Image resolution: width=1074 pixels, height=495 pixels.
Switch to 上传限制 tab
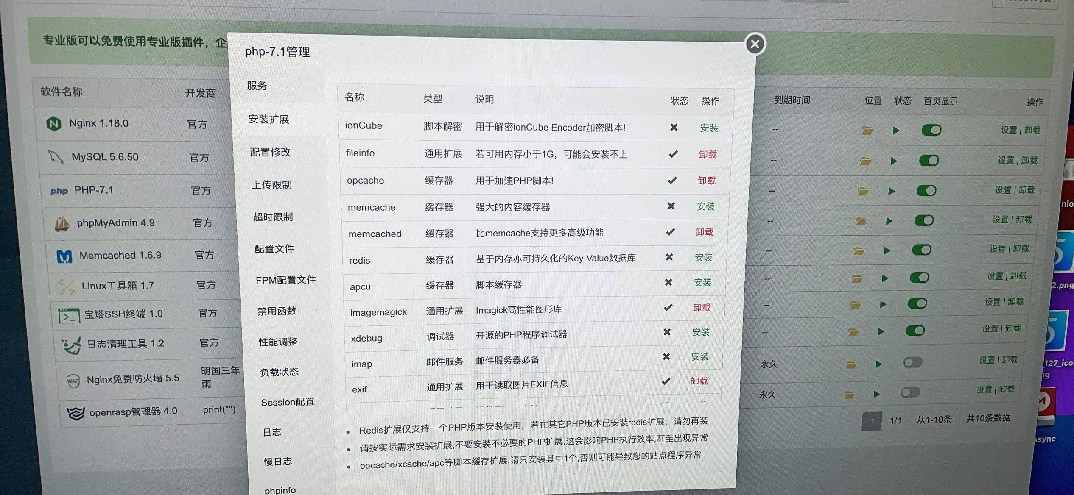pos(272,184)
